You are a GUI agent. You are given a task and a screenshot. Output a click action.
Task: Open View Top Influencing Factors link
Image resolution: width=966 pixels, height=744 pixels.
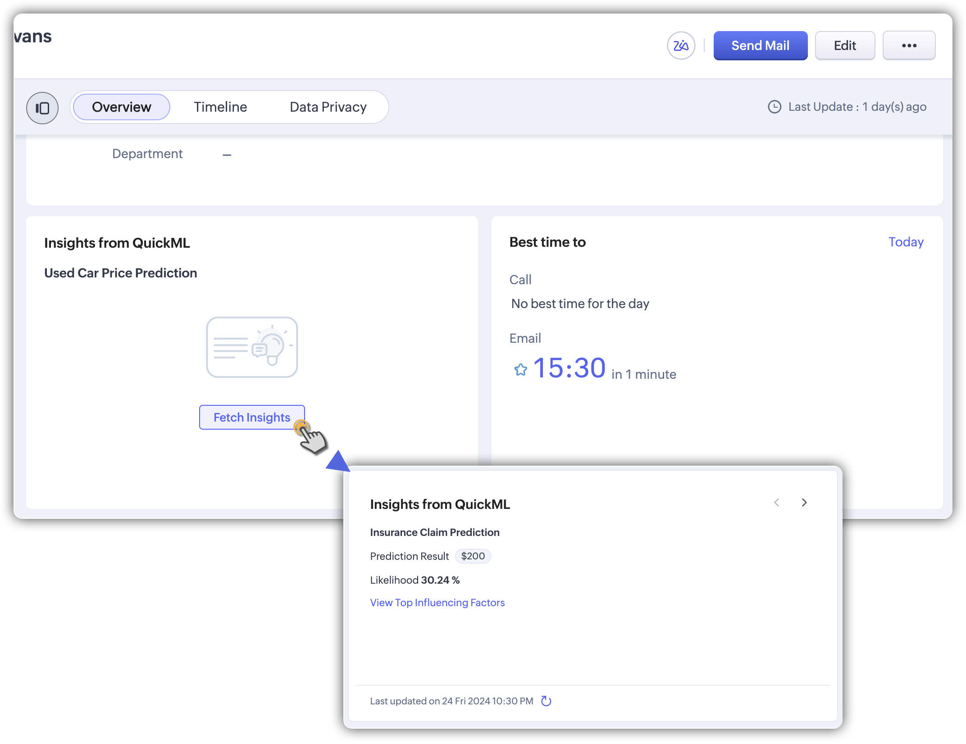437,603
